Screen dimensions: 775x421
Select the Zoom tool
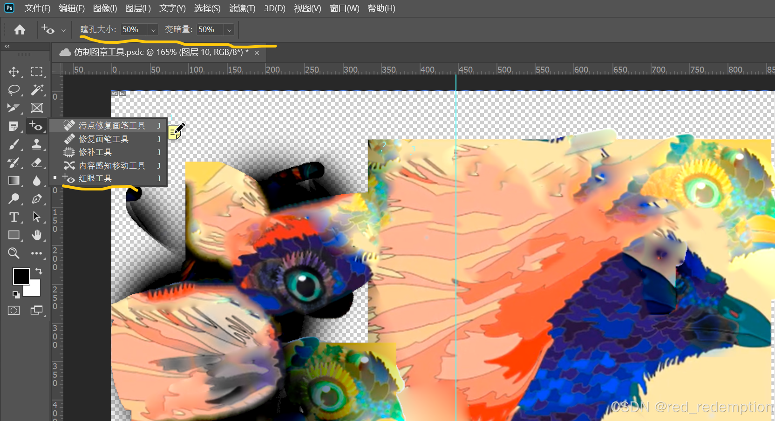(x=14, y=253)
